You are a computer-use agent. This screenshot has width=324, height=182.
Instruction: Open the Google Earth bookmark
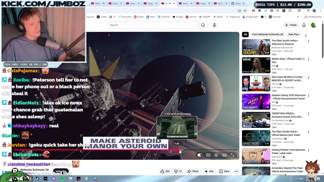(x=251, y=17)
